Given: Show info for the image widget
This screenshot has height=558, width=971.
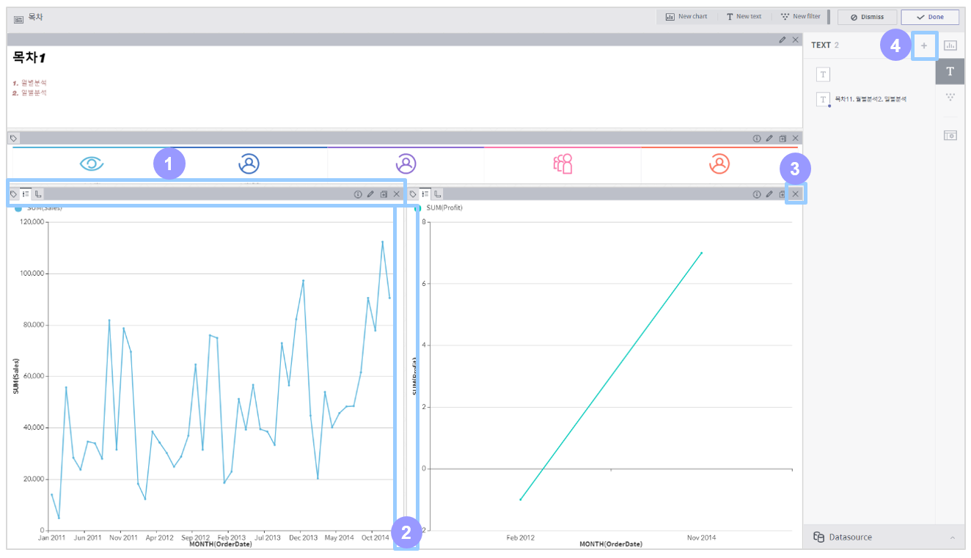Looking at the screenshot, I should pos(757,138).
